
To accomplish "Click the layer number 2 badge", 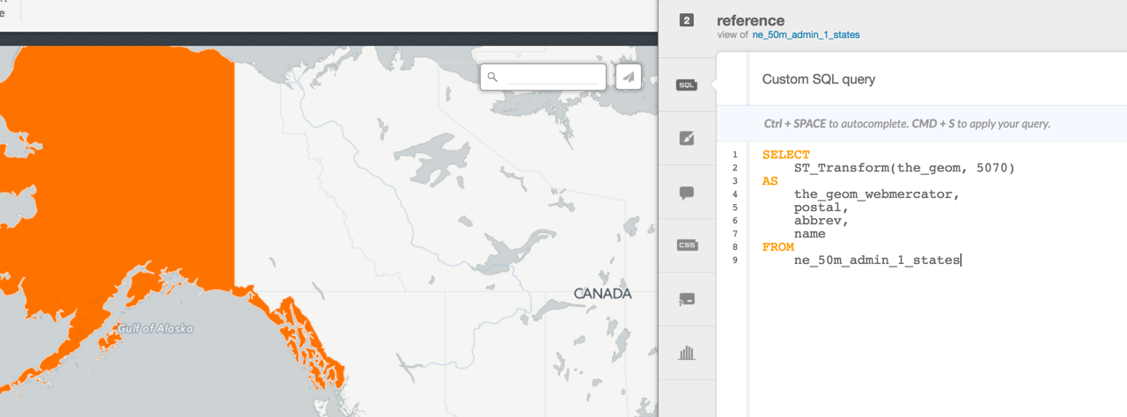I will tap(687, 20).
